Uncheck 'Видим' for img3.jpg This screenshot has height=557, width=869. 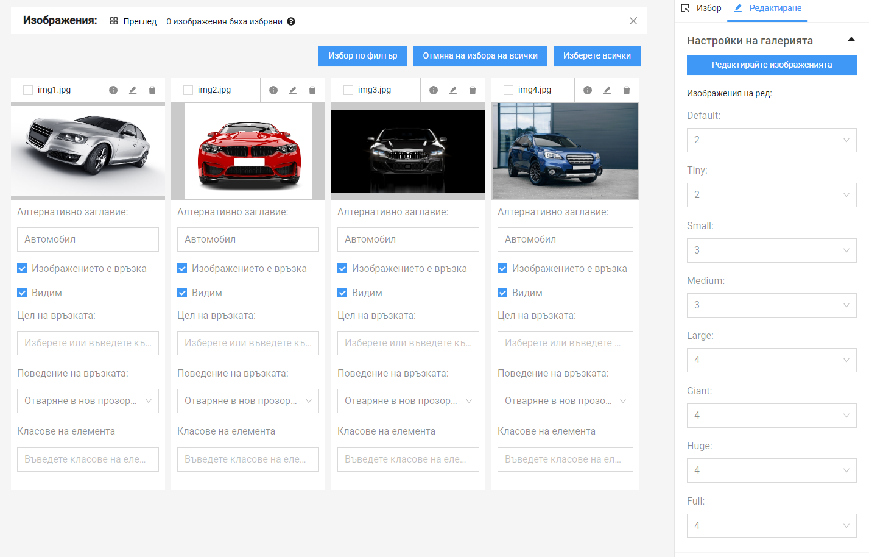point(342,293)
